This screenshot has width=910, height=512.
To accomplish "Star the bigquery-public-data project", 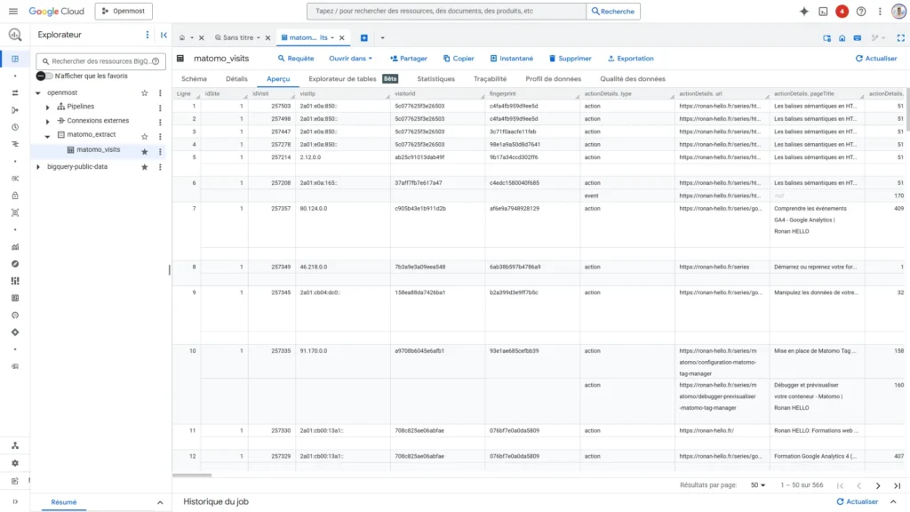I will tap(145, 166).
